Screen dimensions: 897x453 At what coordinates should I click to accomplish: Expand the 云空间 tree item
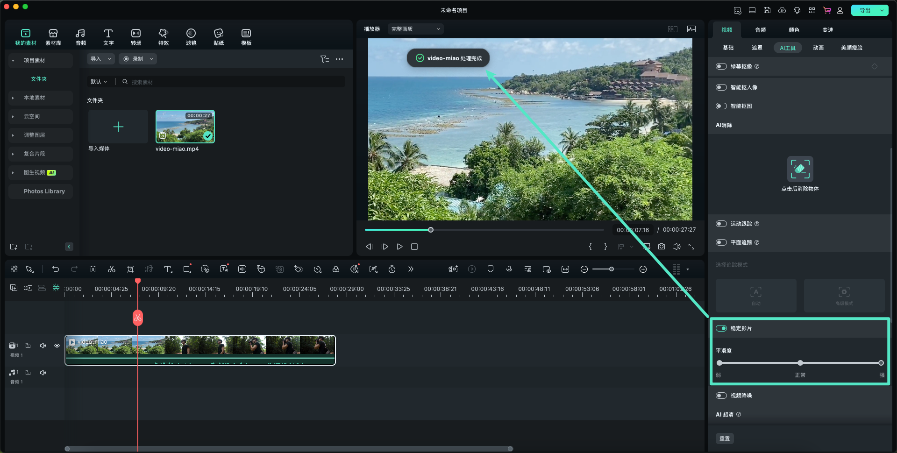[x=13, y=116]
